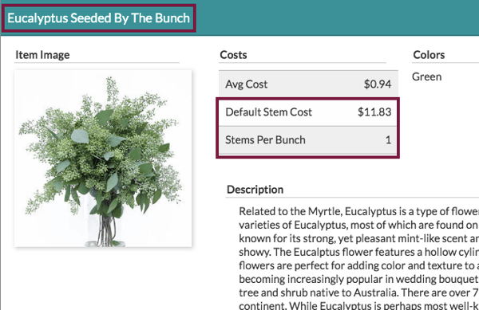Click the line beginning 'tree and shrub native'
Image resolution: width=479 pixels, height=310 pixels.
click(x=358, y=292)
